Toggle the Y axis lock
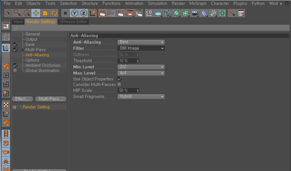The image size is (291, 171). point(75,13)
